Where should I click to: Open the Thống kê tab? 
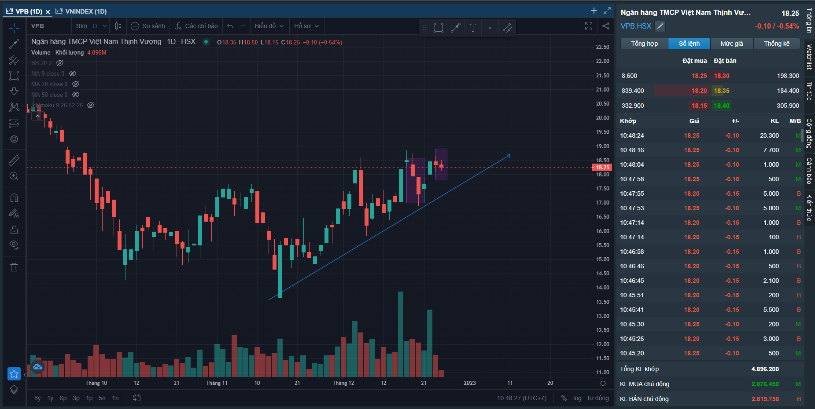(x=777, y=44)
